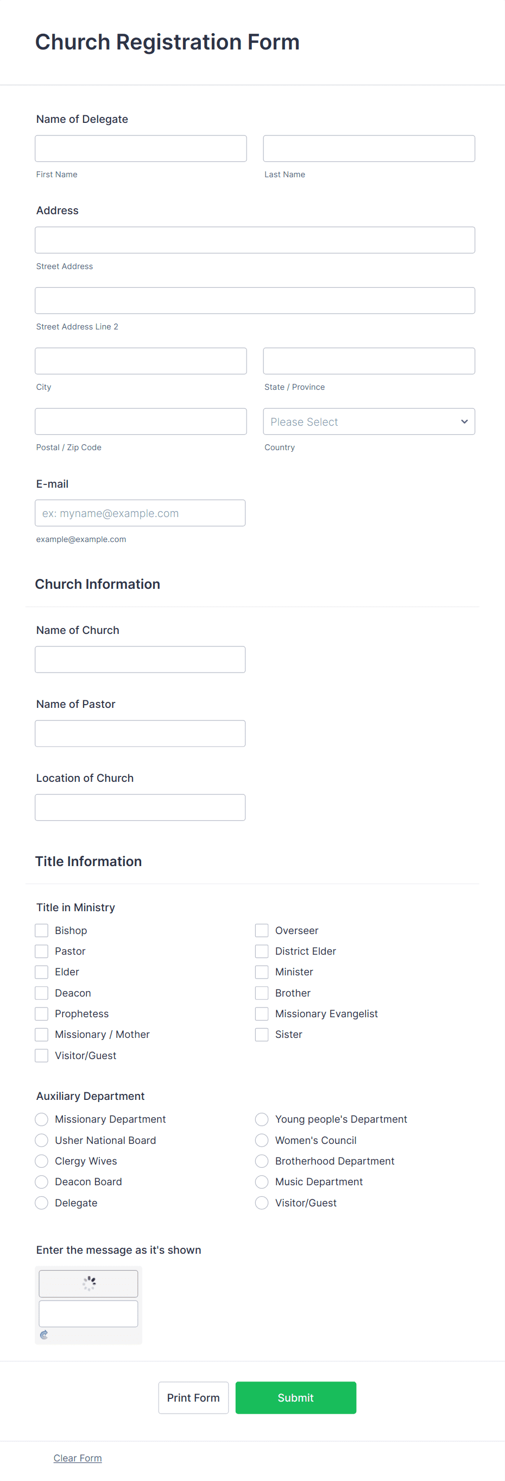Select the Missionary Department radio button

point(41,1119)
